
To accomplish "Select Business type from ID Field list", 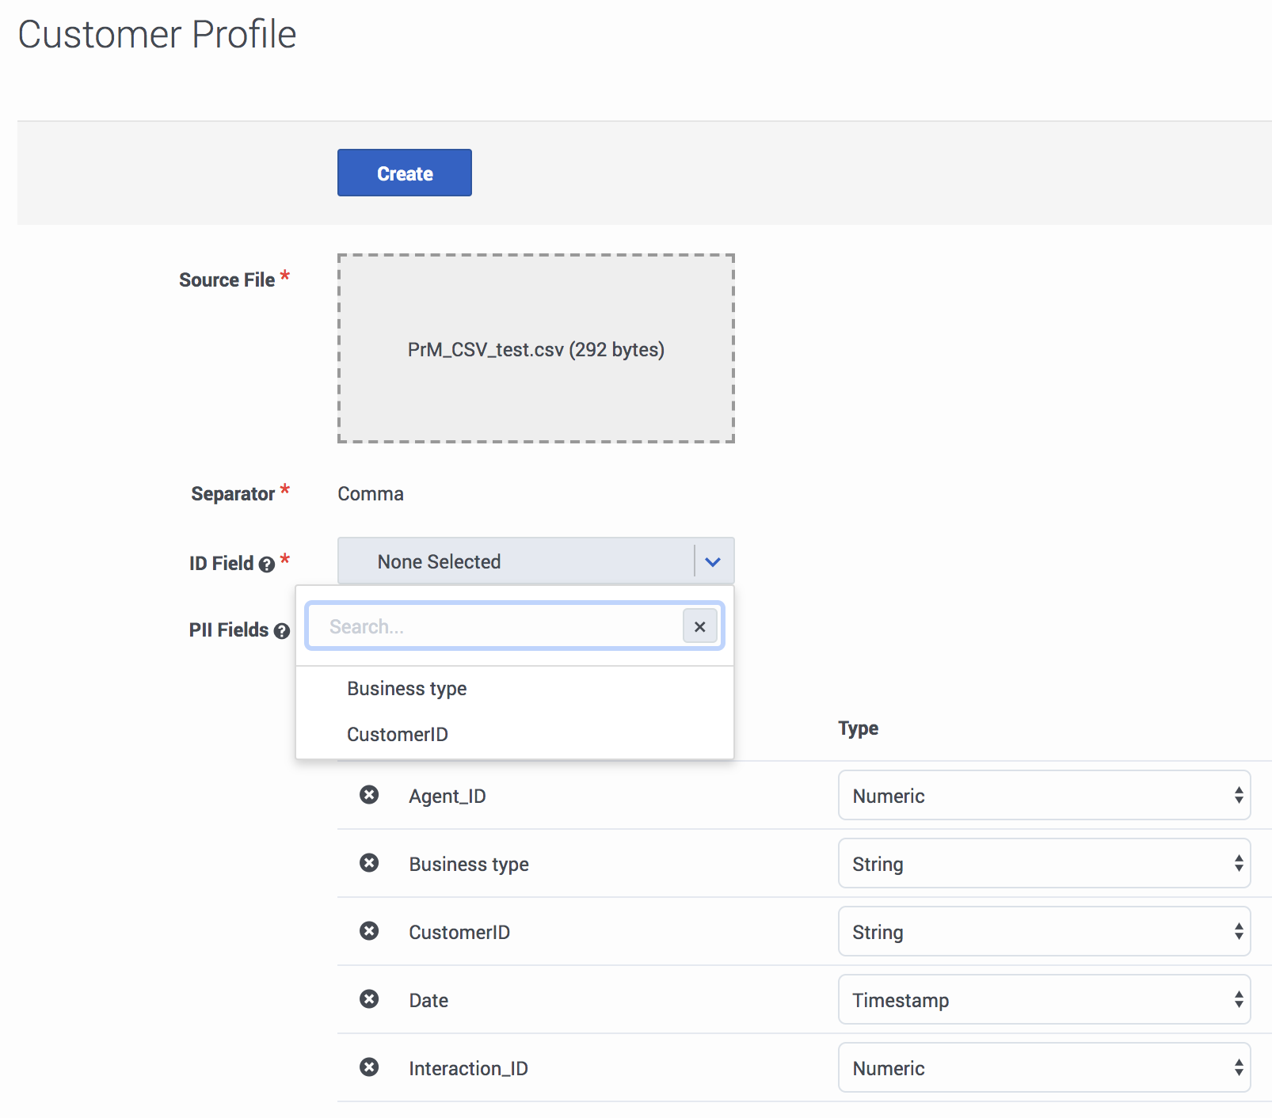I will coord(515,689).
